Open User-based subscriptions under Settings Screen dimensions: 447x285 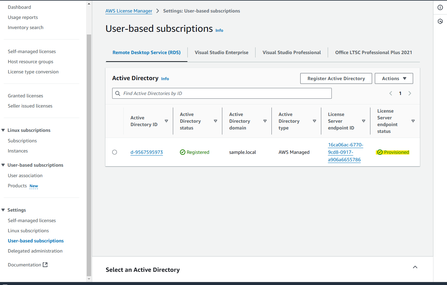click(36, 241)
